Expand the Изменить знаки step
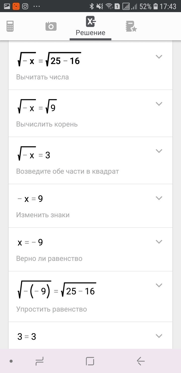This screenshot has height=373, width=181. (x=159, y=198)
